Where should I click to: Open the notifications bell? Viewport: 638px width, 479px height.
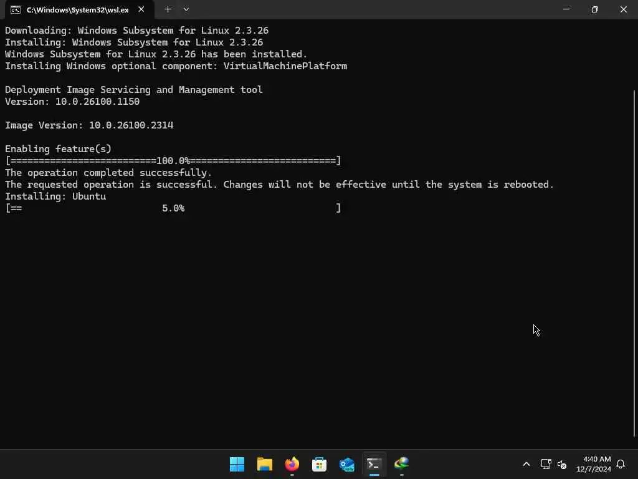621,464
